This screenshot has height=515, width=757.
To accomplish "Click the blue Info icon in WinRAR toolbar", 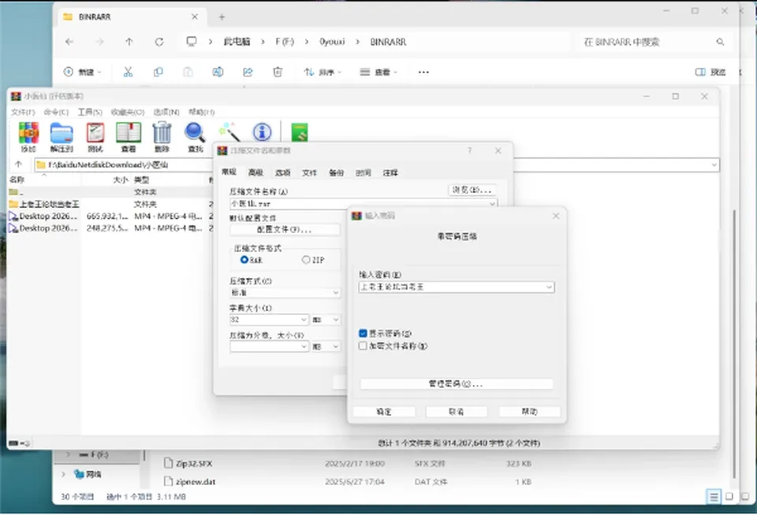I will click(262, 132).
